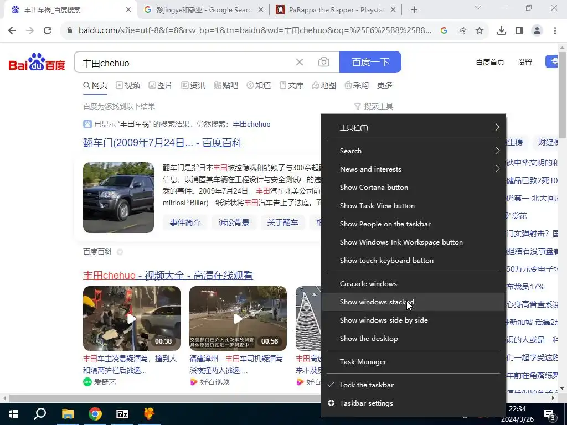Open the 翻车门 百度百科 result
567x425 pixels.
point(162,143)
